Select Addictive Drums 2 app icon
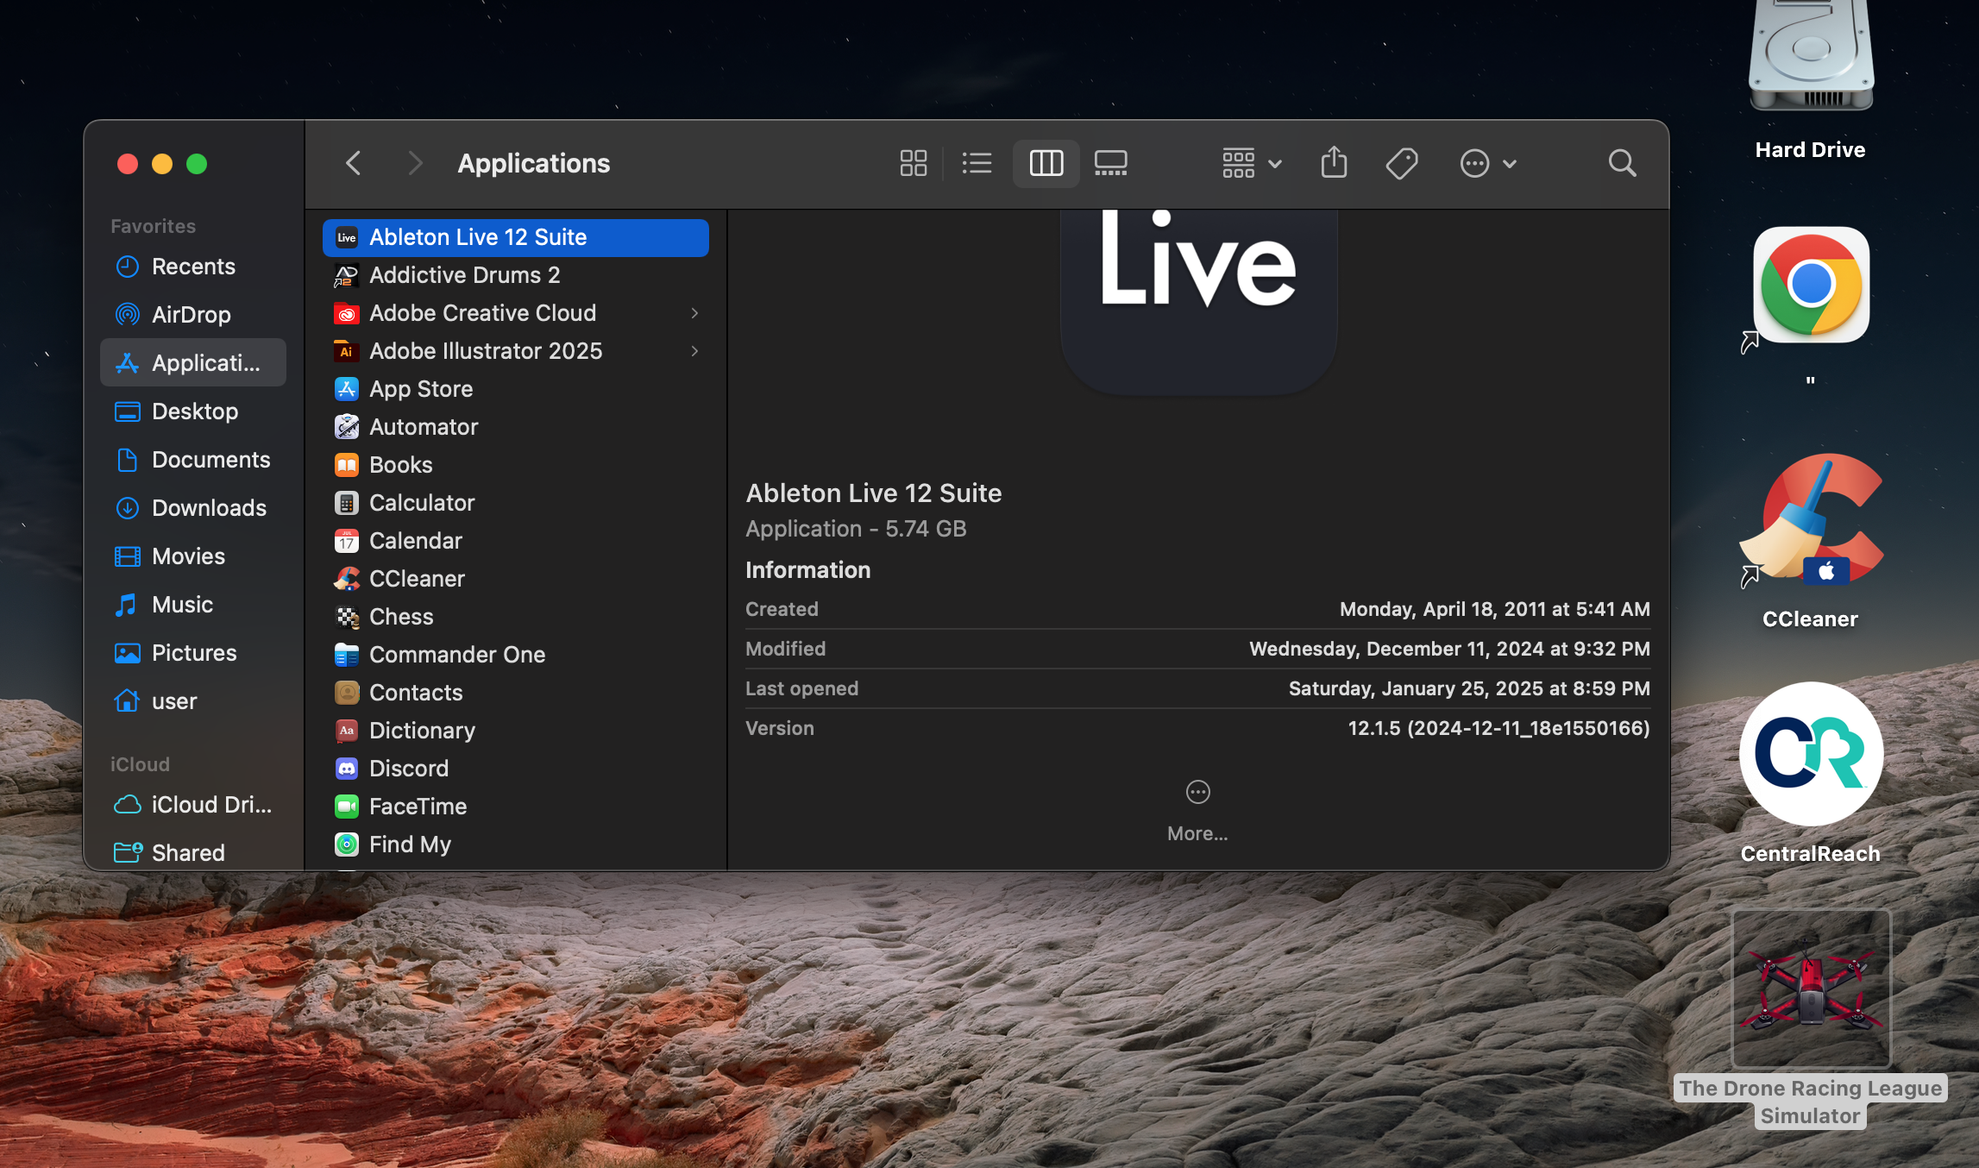 point(346,275)
